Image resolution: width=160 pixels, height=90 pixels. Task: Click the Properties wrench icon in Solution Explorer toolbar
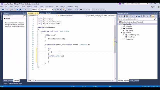(x=150, y=16)
